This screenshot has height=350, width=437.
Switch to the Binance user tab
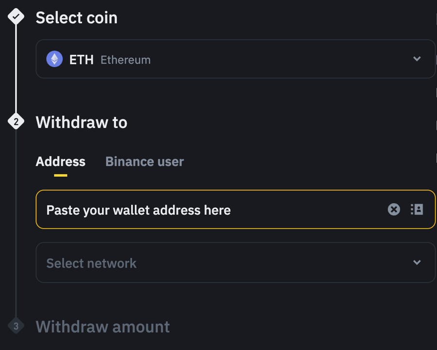(x=144, y=161)
